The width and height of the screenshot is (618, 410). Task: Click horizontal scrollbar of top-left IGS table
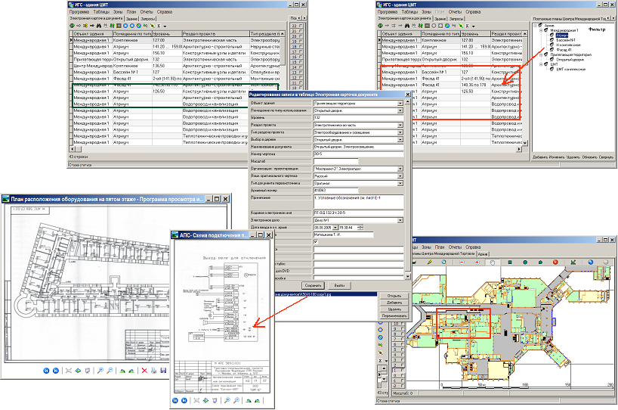(x=159, y=149)
